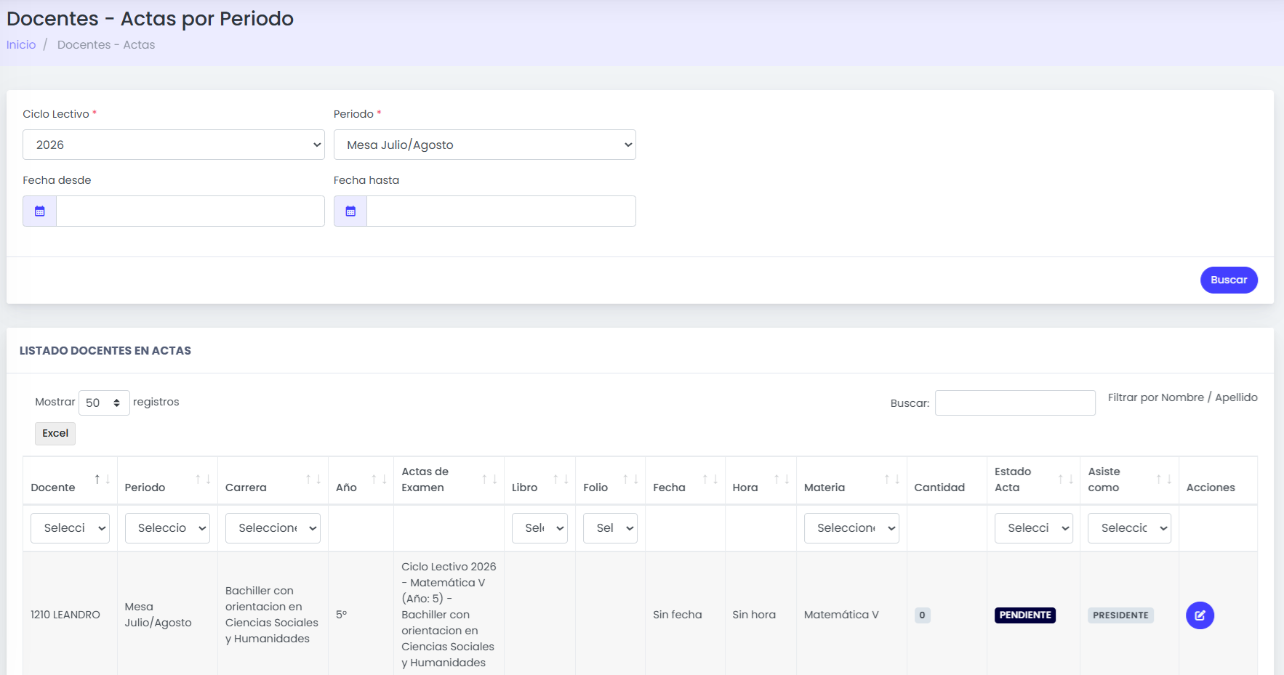This screenshot has height=675, width=1284.
Task: Open the Asiste como filter dropdown
Action: (1129, 528)
